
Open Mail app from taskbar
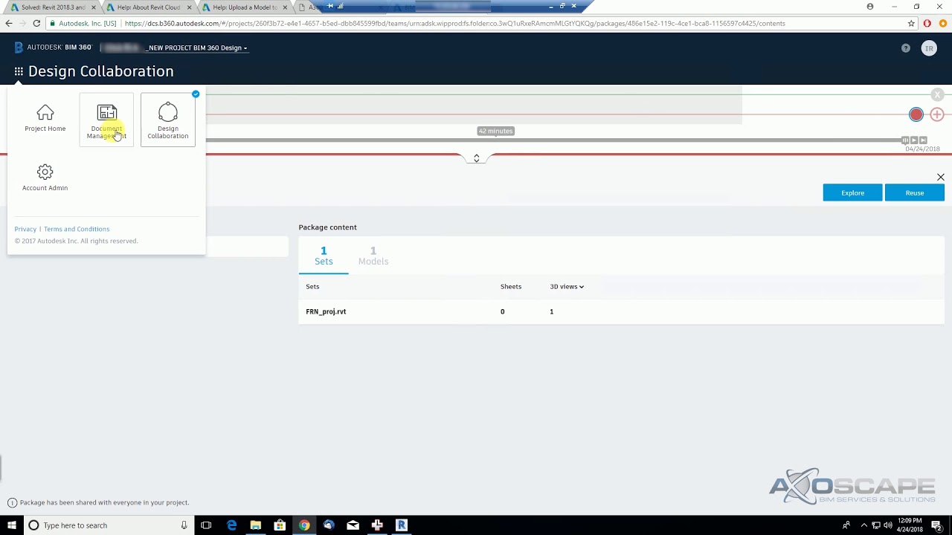(353, 525)
